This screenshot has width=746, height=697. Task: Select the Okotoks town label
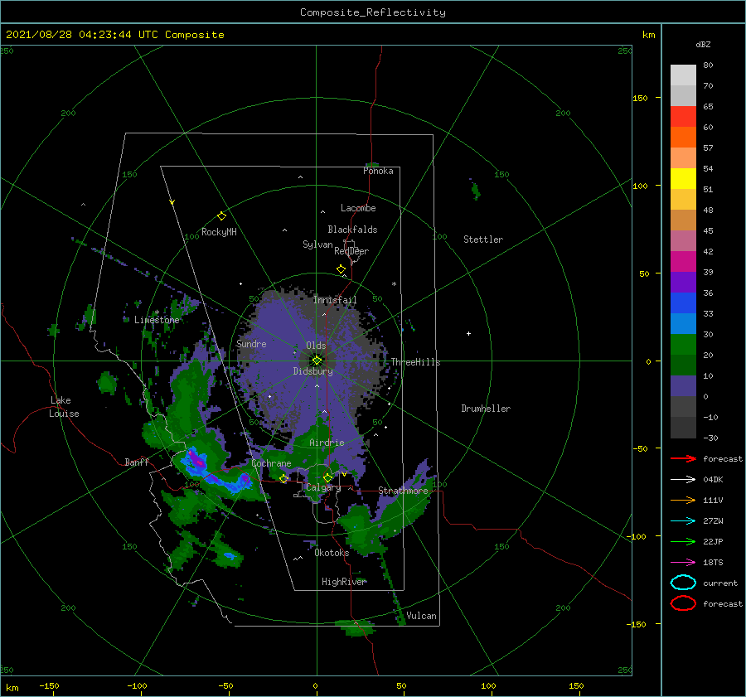[x=332, y=553]
